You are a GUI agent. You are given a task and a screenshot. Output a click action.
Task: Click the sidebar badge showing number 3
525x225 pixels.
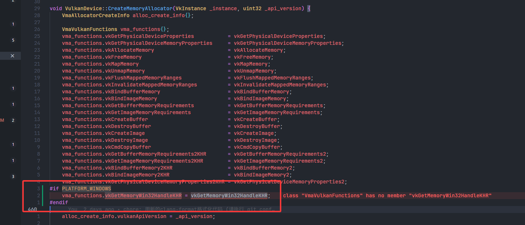click(13, 176)
